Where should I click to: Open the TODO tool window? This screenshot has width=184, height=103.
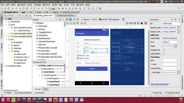tap(8, 93)
